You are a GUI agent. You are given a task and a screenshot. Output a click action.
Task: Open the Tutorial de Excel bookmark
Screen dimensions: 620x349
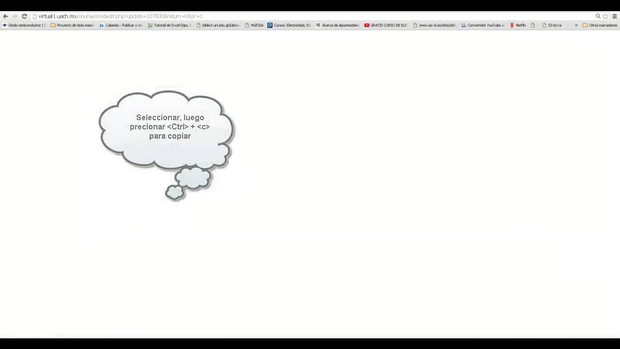pyautogui.click(x=170, y=25)
